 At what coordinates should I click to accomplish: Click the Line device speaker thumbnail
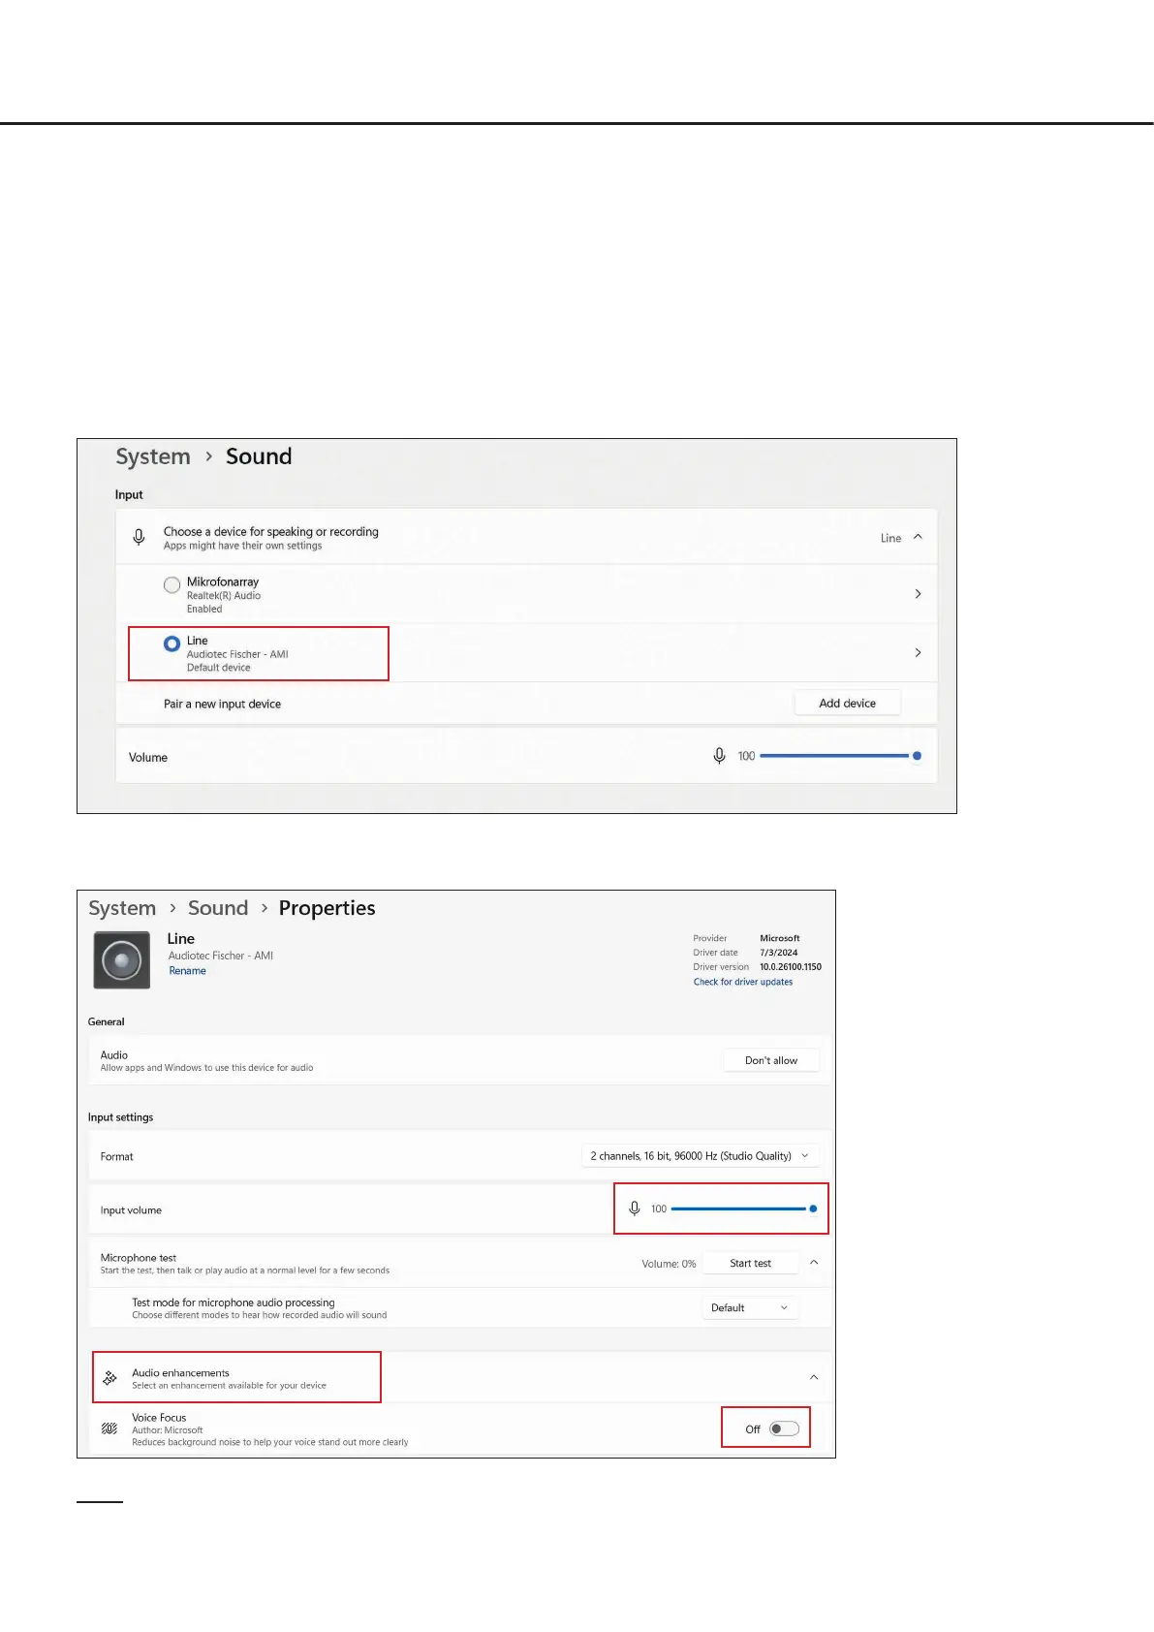coord(122,960)
